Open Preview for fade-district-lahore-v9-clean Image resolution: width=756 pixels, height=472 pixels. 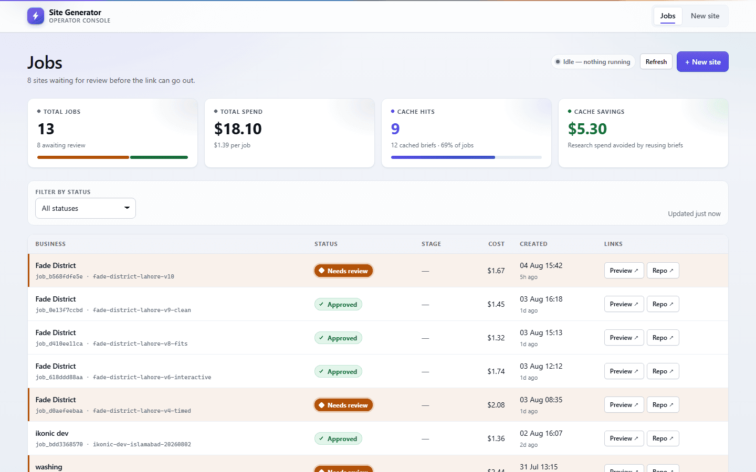coord(624,304)
